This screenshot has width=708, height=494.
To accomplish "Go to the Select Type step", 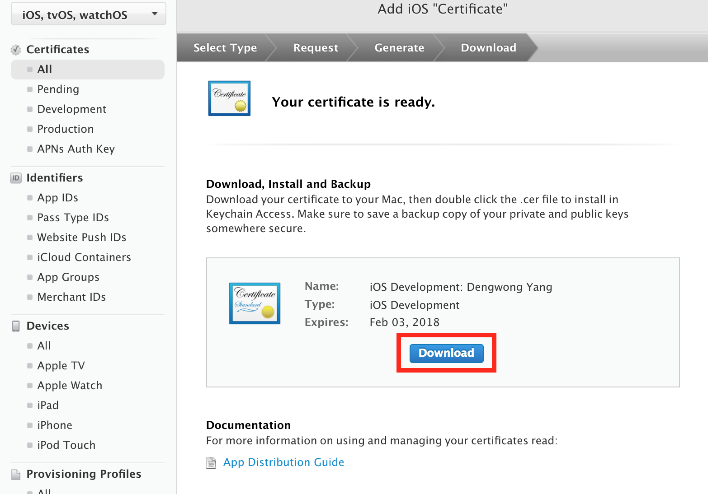I will click(225, 48).
